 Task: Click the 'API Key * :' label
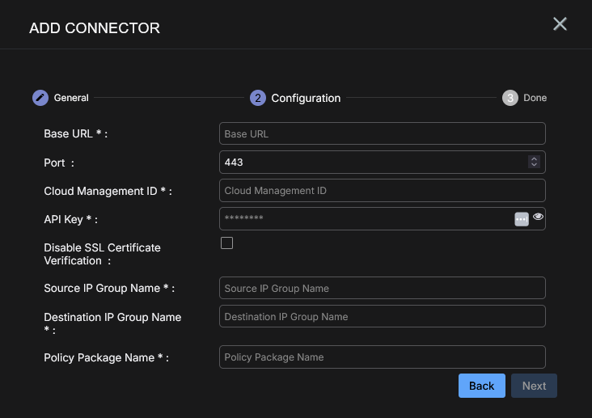[70, 219]
